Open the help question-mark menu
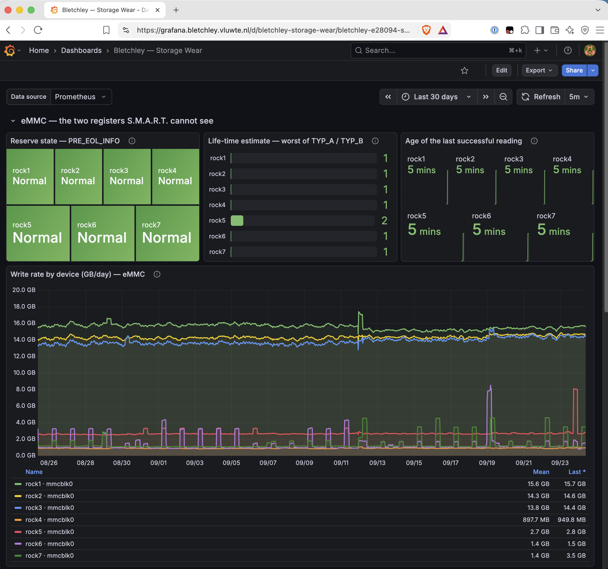This screenshot has height=569, width=608. 568,50
